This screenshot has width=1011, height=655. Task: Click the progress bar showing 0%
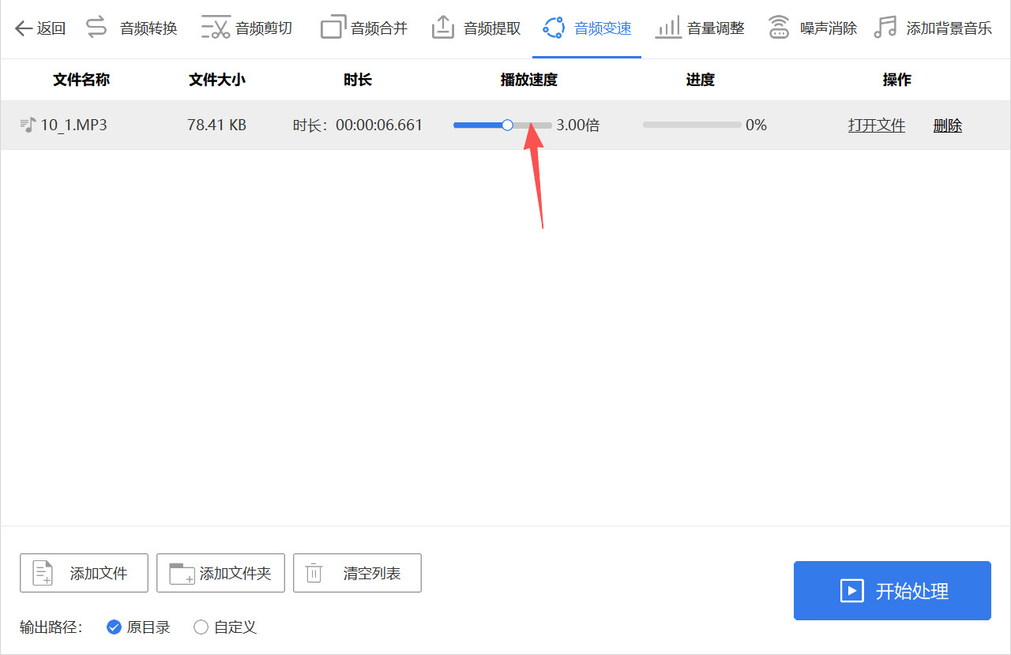(x=691, y=124)
